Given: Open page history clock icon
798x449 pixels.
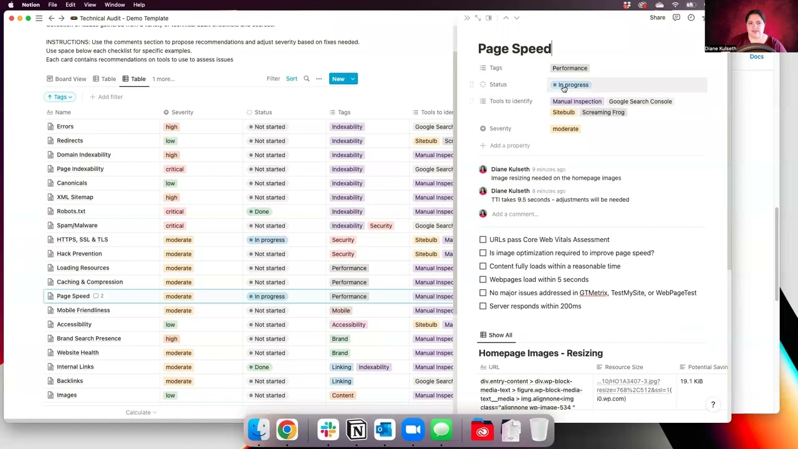Looking at the screenshot, I should (691, 18).
